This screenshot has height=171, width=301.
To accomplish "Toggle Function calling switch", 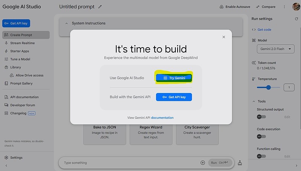I will coord(261,156).
